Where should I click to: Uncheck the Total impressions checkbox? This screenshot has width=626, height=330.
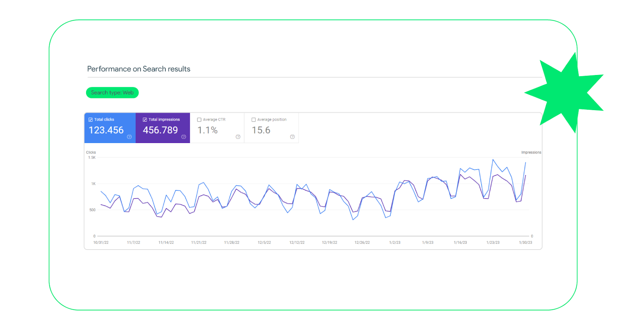click(x=145, y=120)
